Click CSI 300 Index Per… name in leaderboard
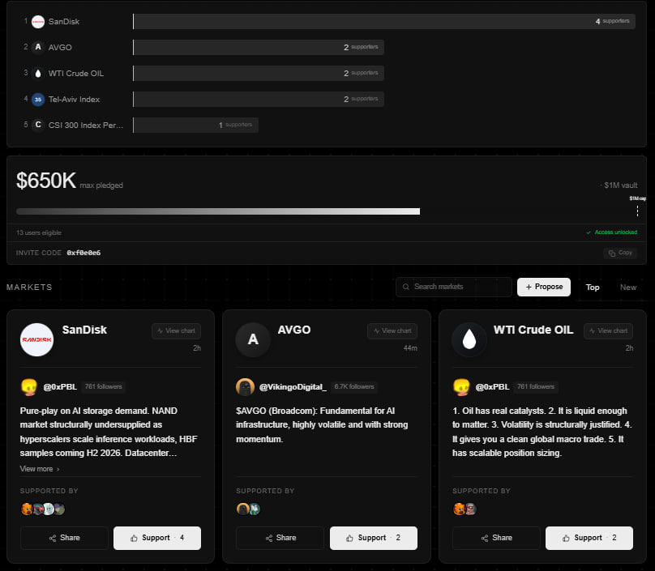This screenshot has height=571, width=655. coord(86,126)
